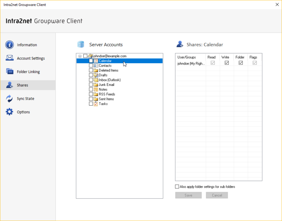
Task: Check the Deleted Items checkbox
Action: [91, 70]
